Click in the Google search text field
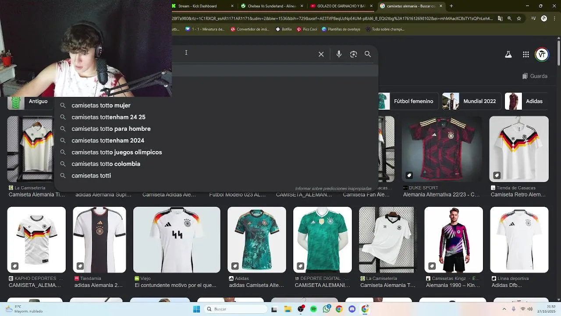The image size is (561, 316). coord(243,54)
